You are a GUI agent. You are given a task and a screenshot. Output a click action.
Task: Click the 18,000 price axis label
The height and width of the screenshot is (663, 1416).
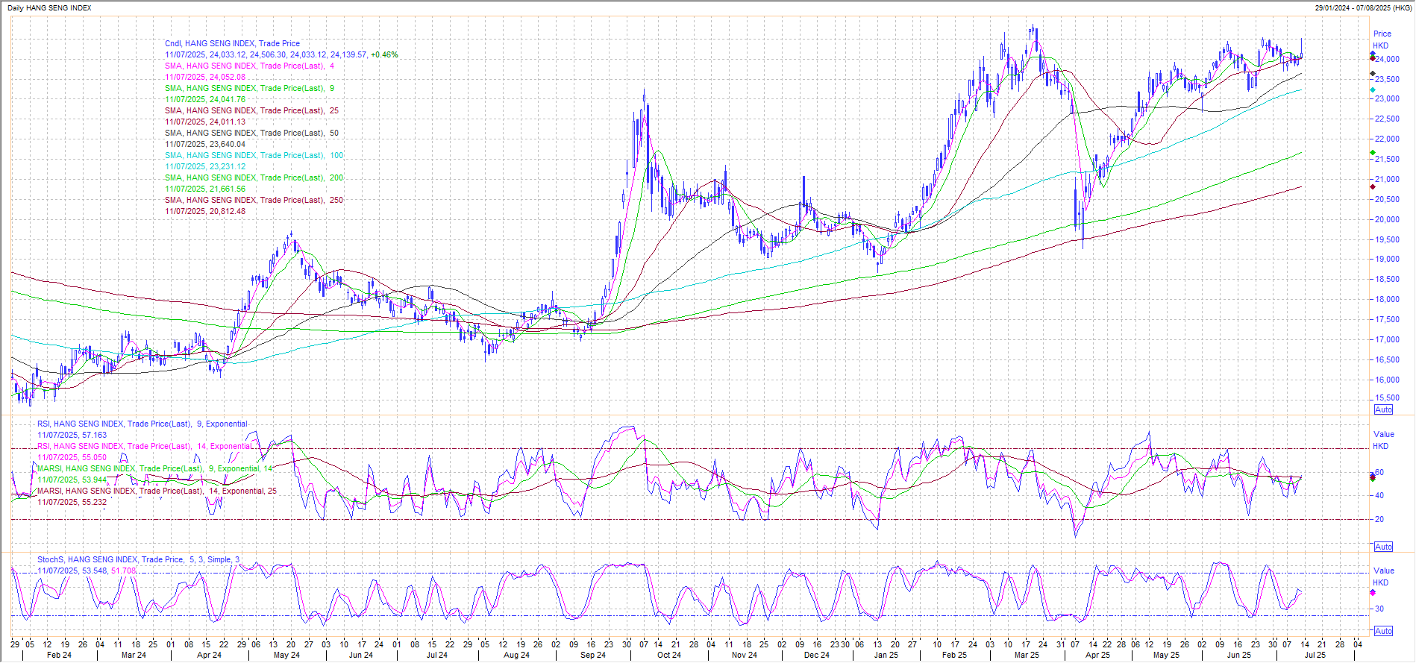1388,299
